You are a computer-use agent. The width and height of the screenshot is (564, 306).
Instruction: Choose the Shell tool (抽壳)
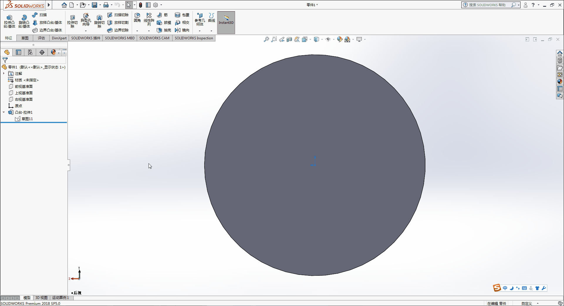(x=164, y=30)
